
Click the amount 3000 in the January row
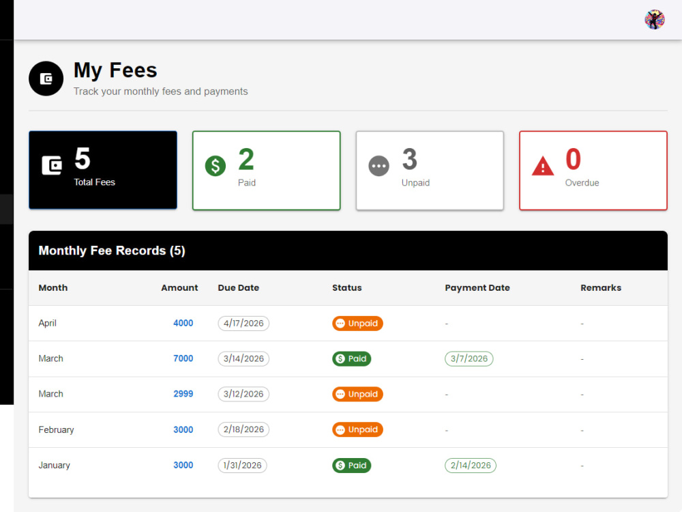pos(183,465)
